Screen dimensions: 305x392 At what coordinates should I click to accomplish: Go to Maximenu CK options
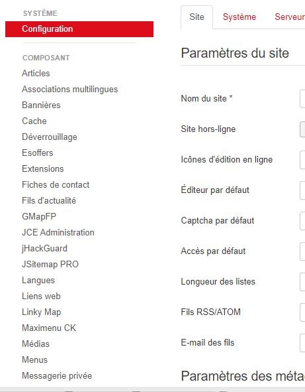coord(49,328)
